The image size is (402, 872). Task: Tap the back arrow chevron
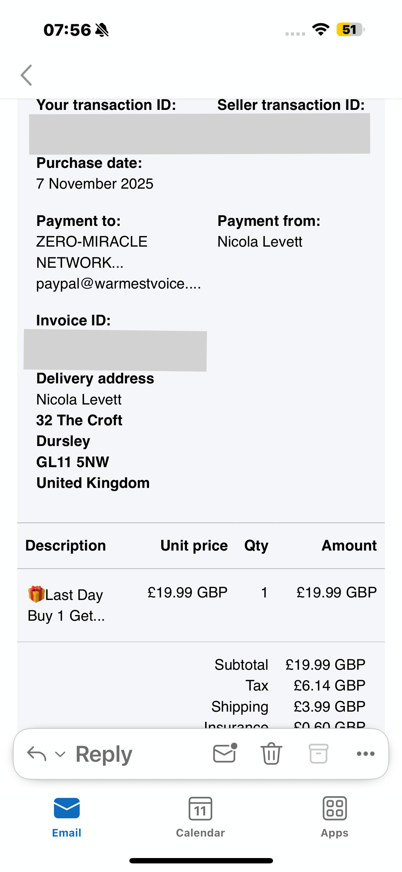coord(26,75)
